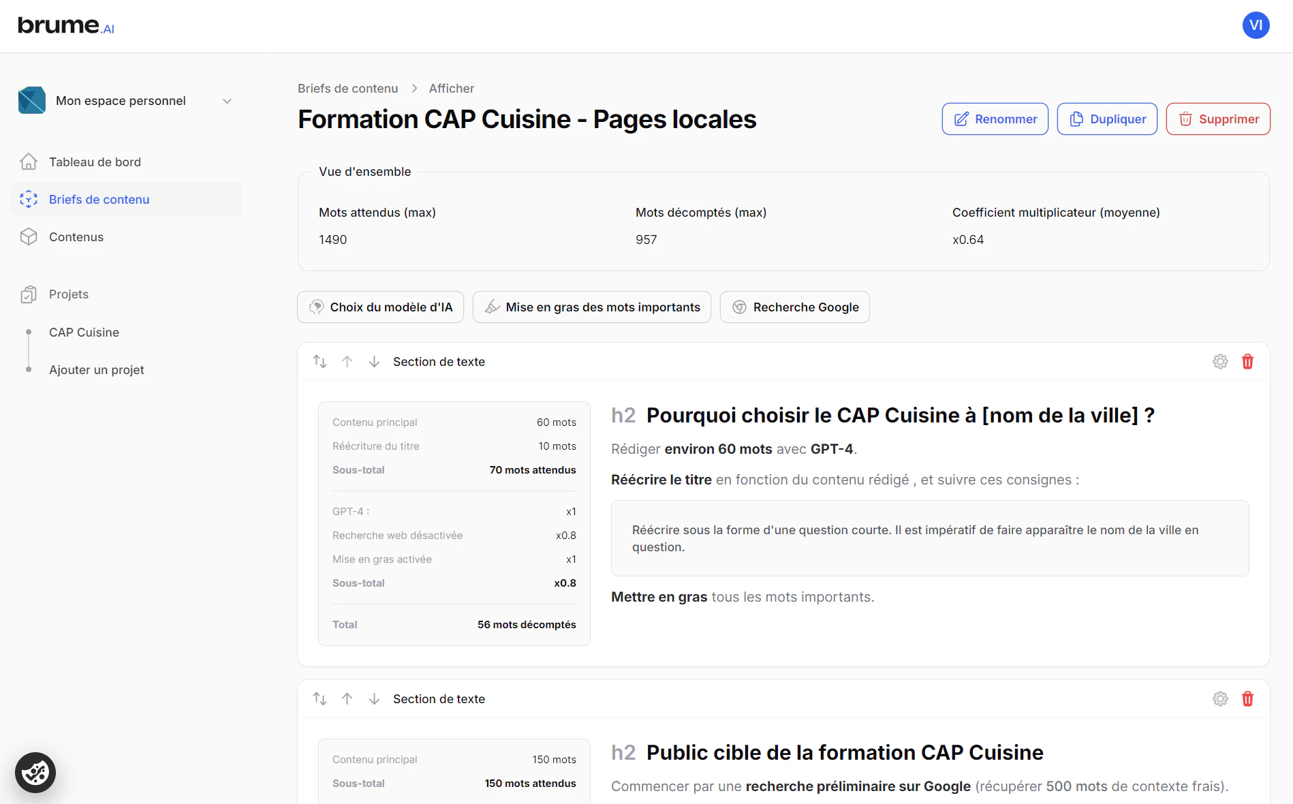Toggle Mise en gras des mots importants

point(591,307)
